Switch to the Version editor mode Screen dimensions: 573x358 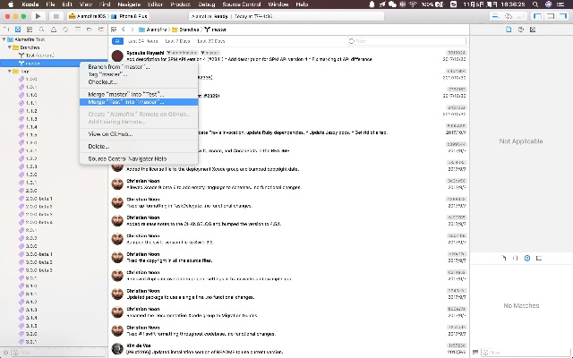[x=521, y=16]
